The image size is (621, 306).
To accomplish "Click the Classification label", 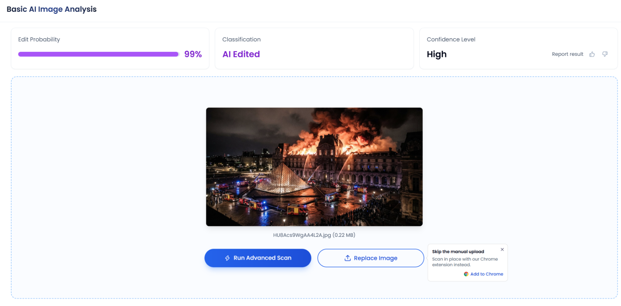I will (x=241, y=39).
